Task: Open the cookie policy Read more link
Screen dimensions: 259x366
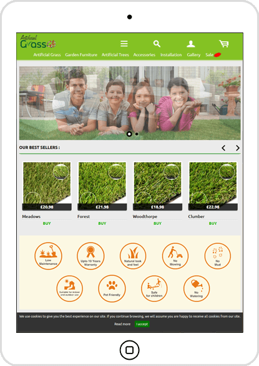Action: tap(122, 324)
